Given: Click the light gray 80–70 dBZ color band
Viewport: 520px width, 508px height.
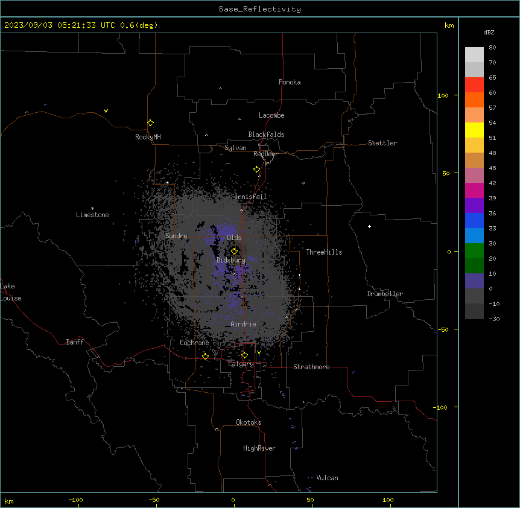Looking at the screenshot, I should pyautogui.click(x=474, y=55).
